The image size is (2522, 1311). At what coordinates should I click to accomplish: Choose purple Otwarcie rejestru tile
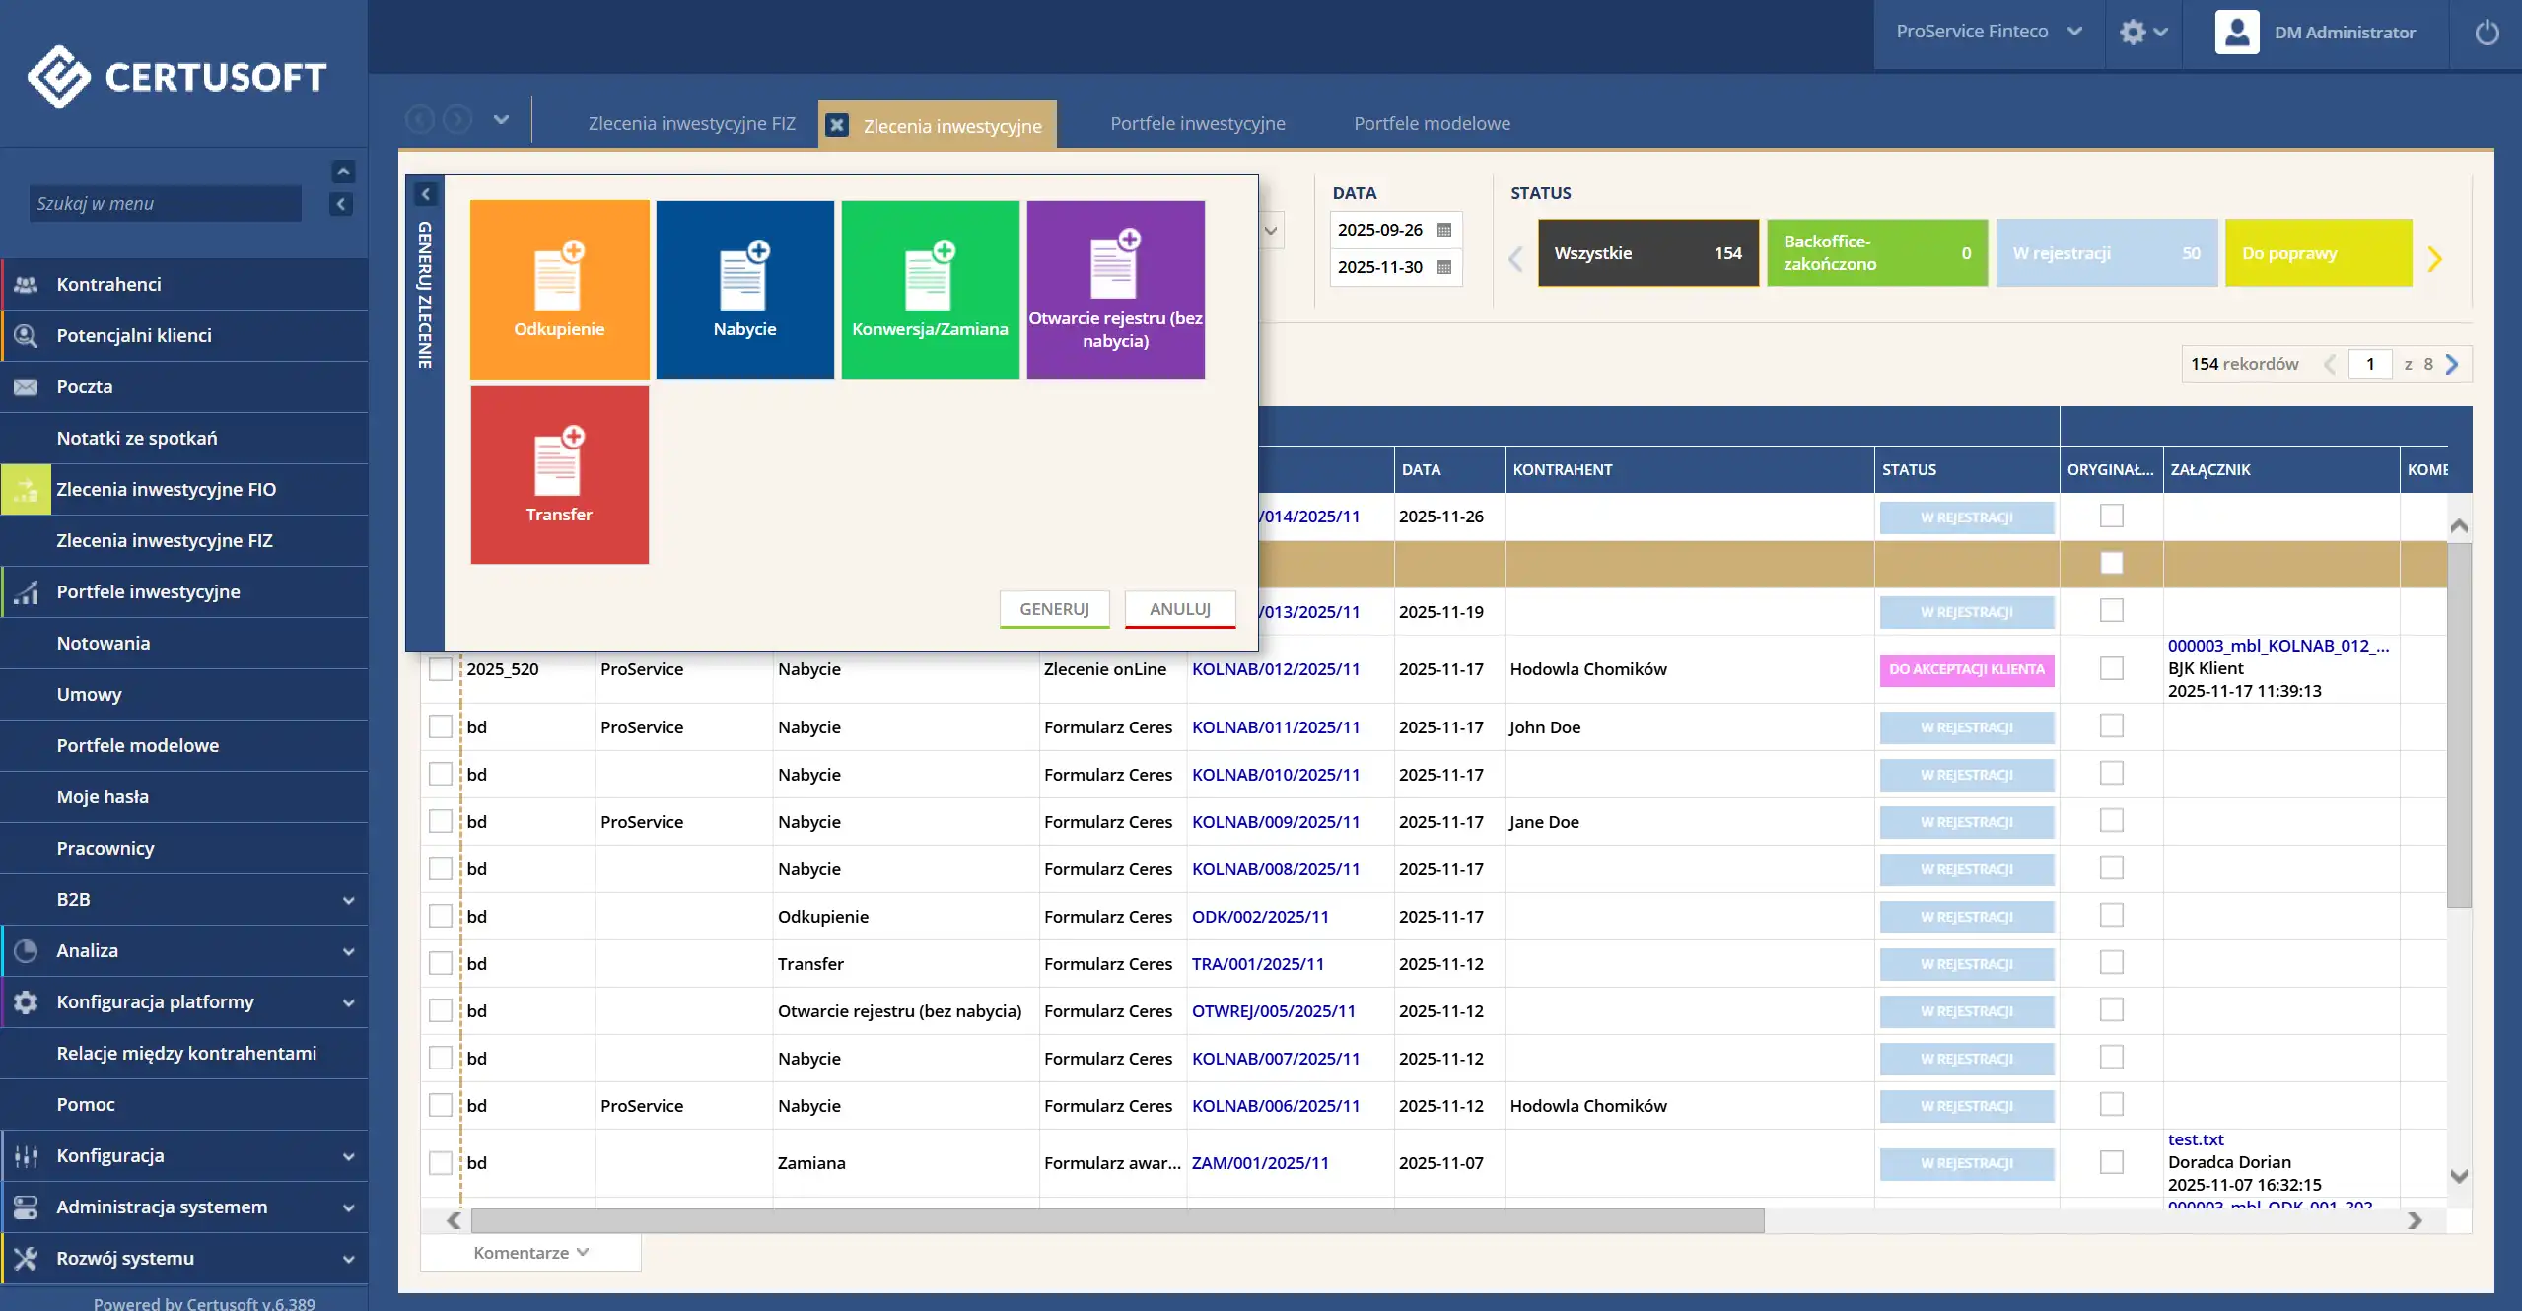pos(1115,289)
